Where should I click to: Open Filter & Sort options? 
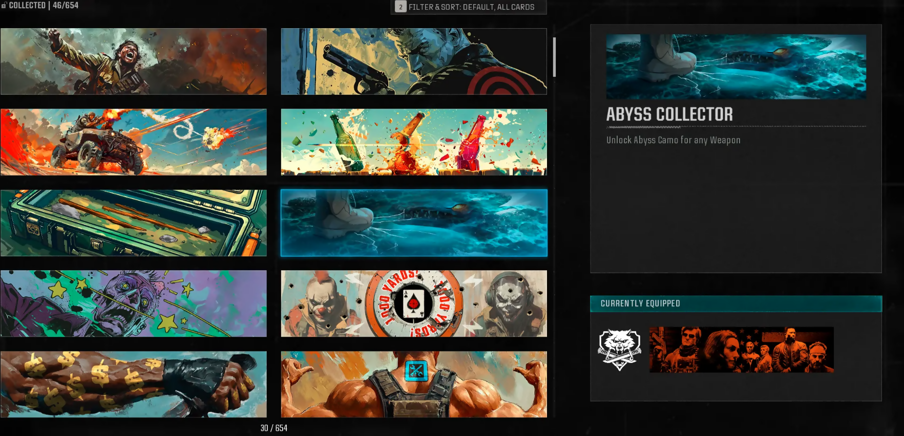pyautogui.click(x=471, y=7)
